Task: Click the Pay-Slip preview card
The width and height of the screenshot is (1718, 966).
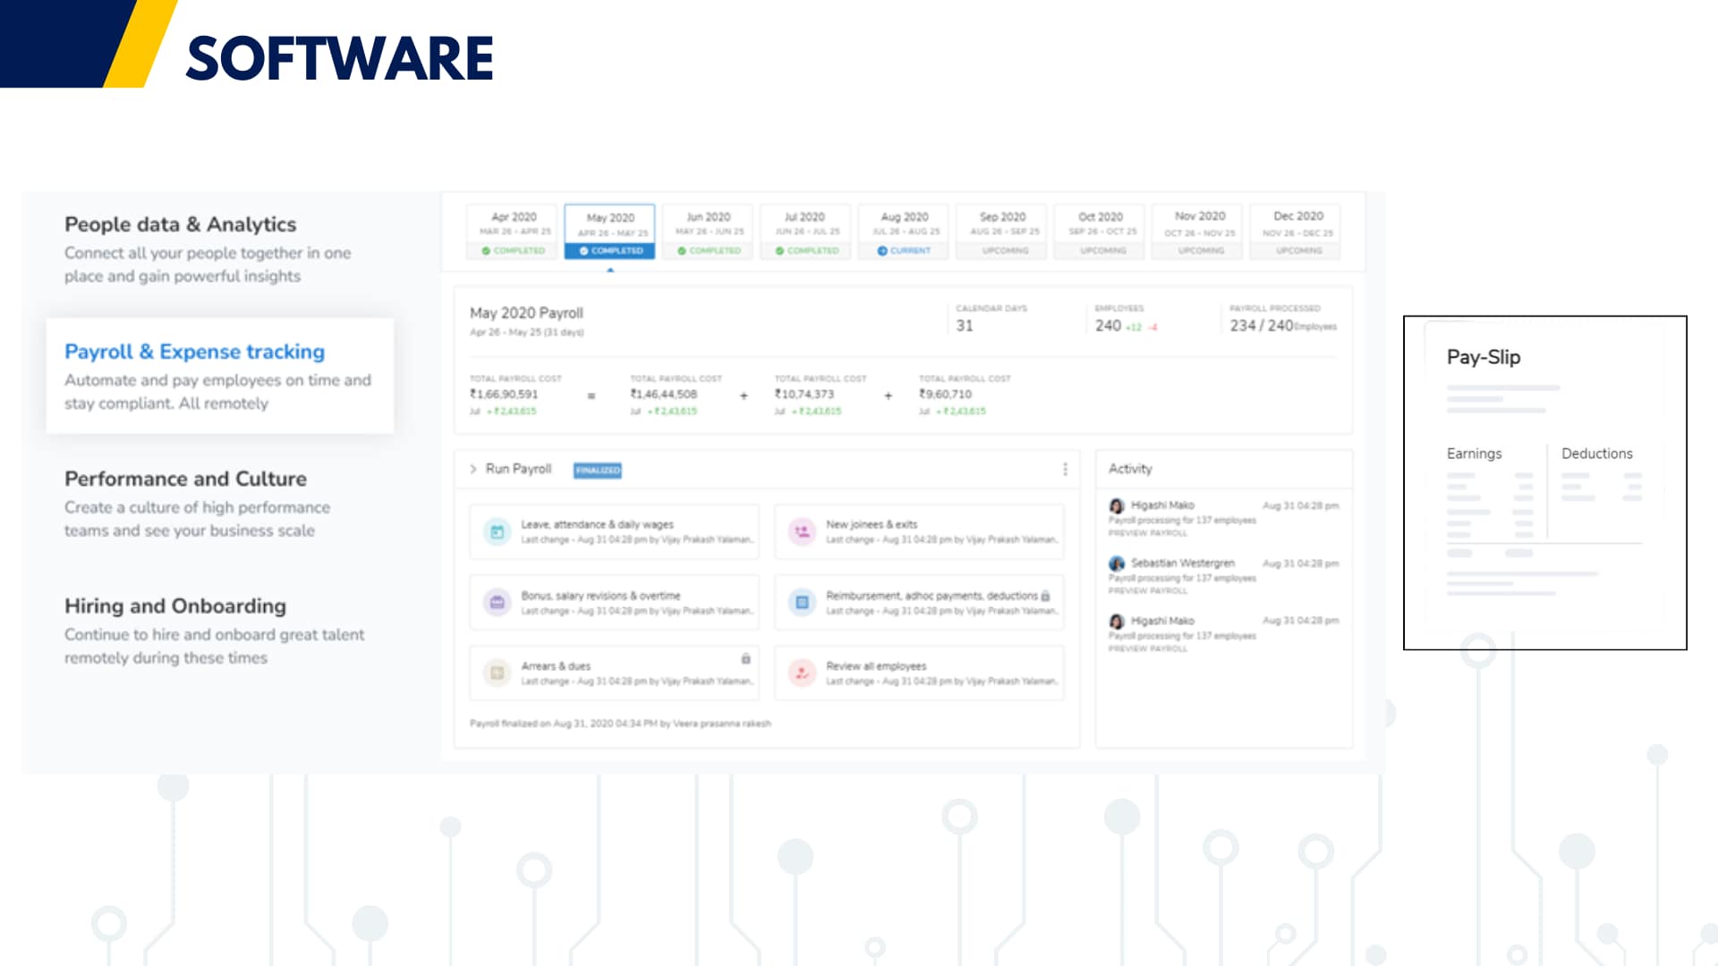Action: tap(1544, 483)
